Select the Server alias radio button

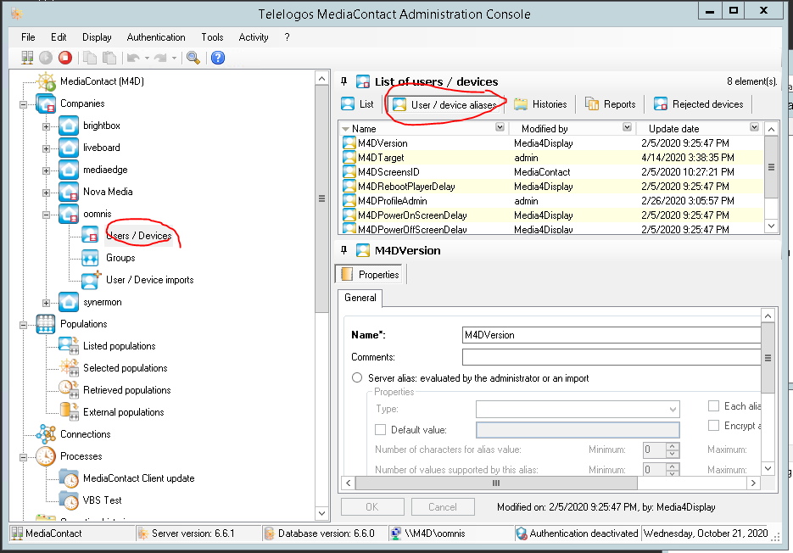coord(357,378)
